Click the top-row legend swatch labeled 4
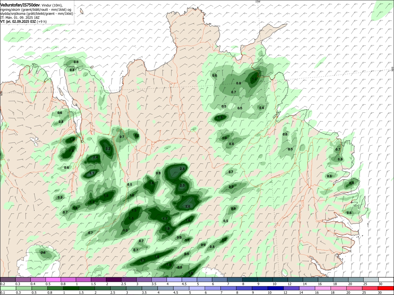The image size is (394, 295). (x=174, y=279)
